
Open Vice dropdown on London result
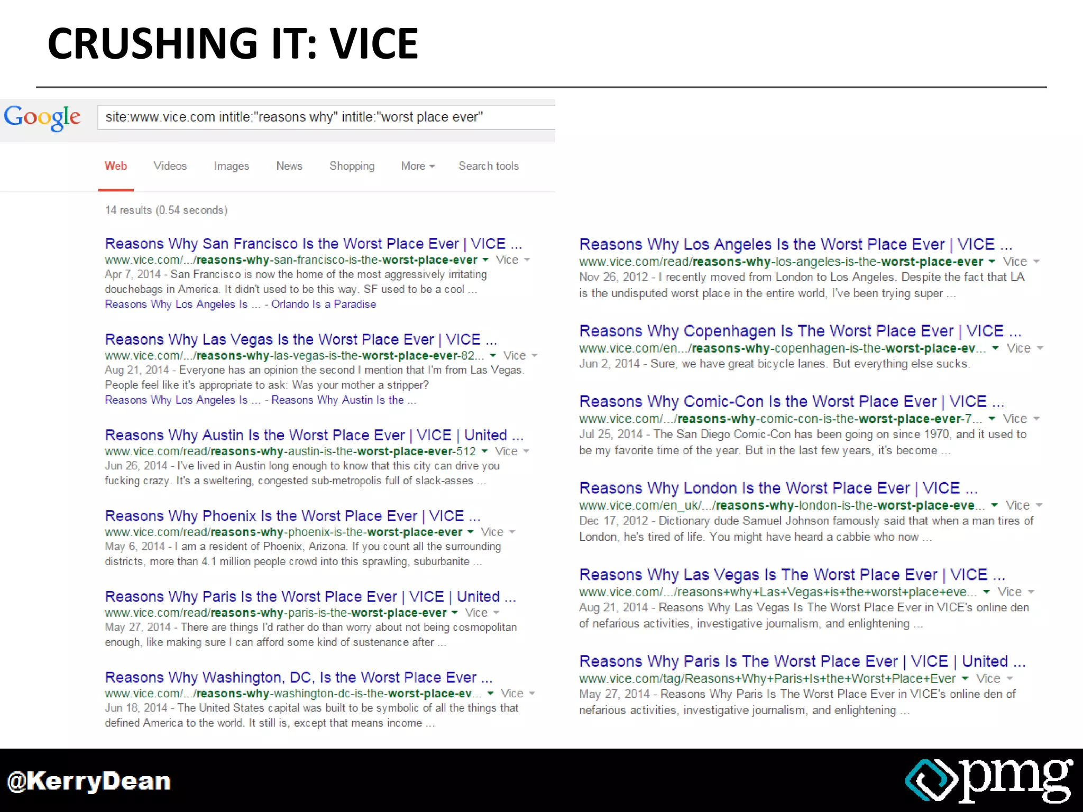1024,505
